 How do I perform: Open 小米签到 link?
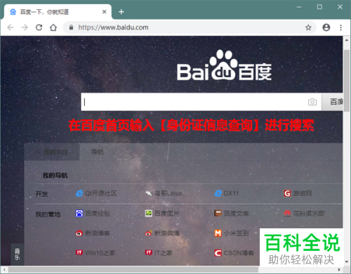pyautogui.click(x=232, y=233)
